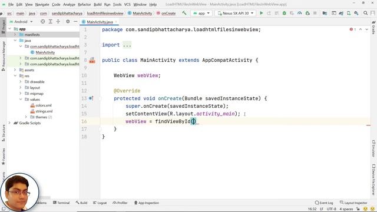Open the AVD Manager phone icon
The width and height of the screenshot is (377, 212).
coord(349,13)
